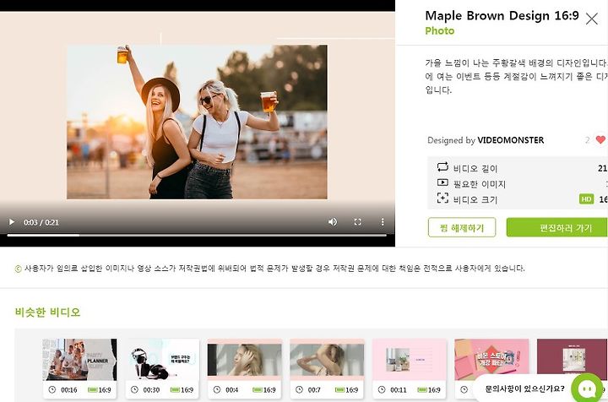Click the 16:9 ratio badge under the 00:16 video
Screen dimensions: 608x402
tap(100, 389)
